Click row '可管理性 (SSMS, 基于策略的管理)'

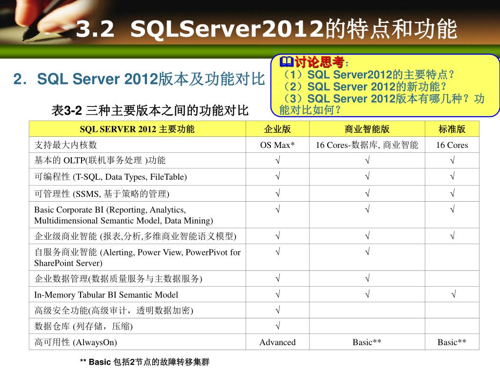coord(102,193)
